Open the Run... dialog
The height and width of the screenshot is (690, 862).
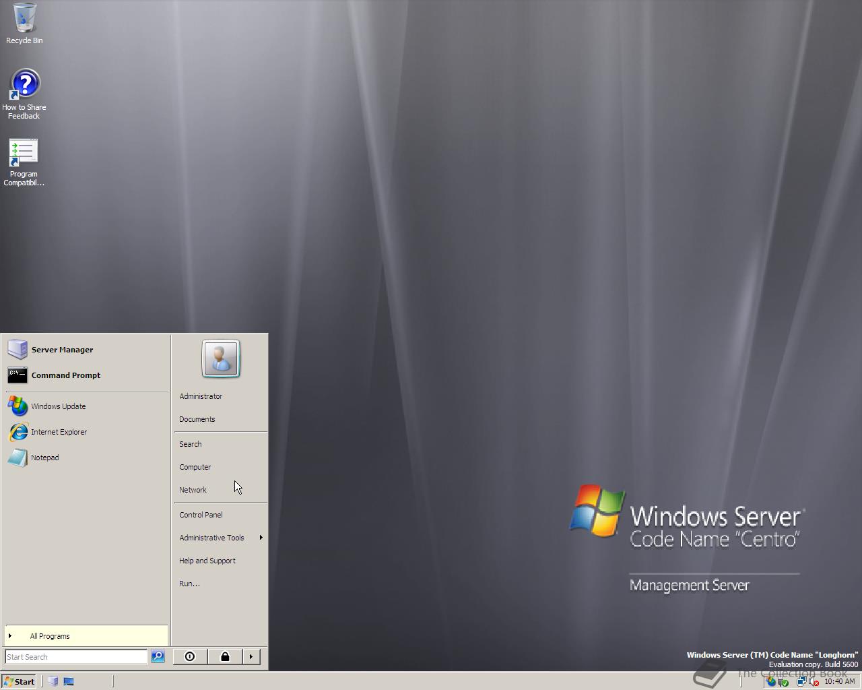221,584
